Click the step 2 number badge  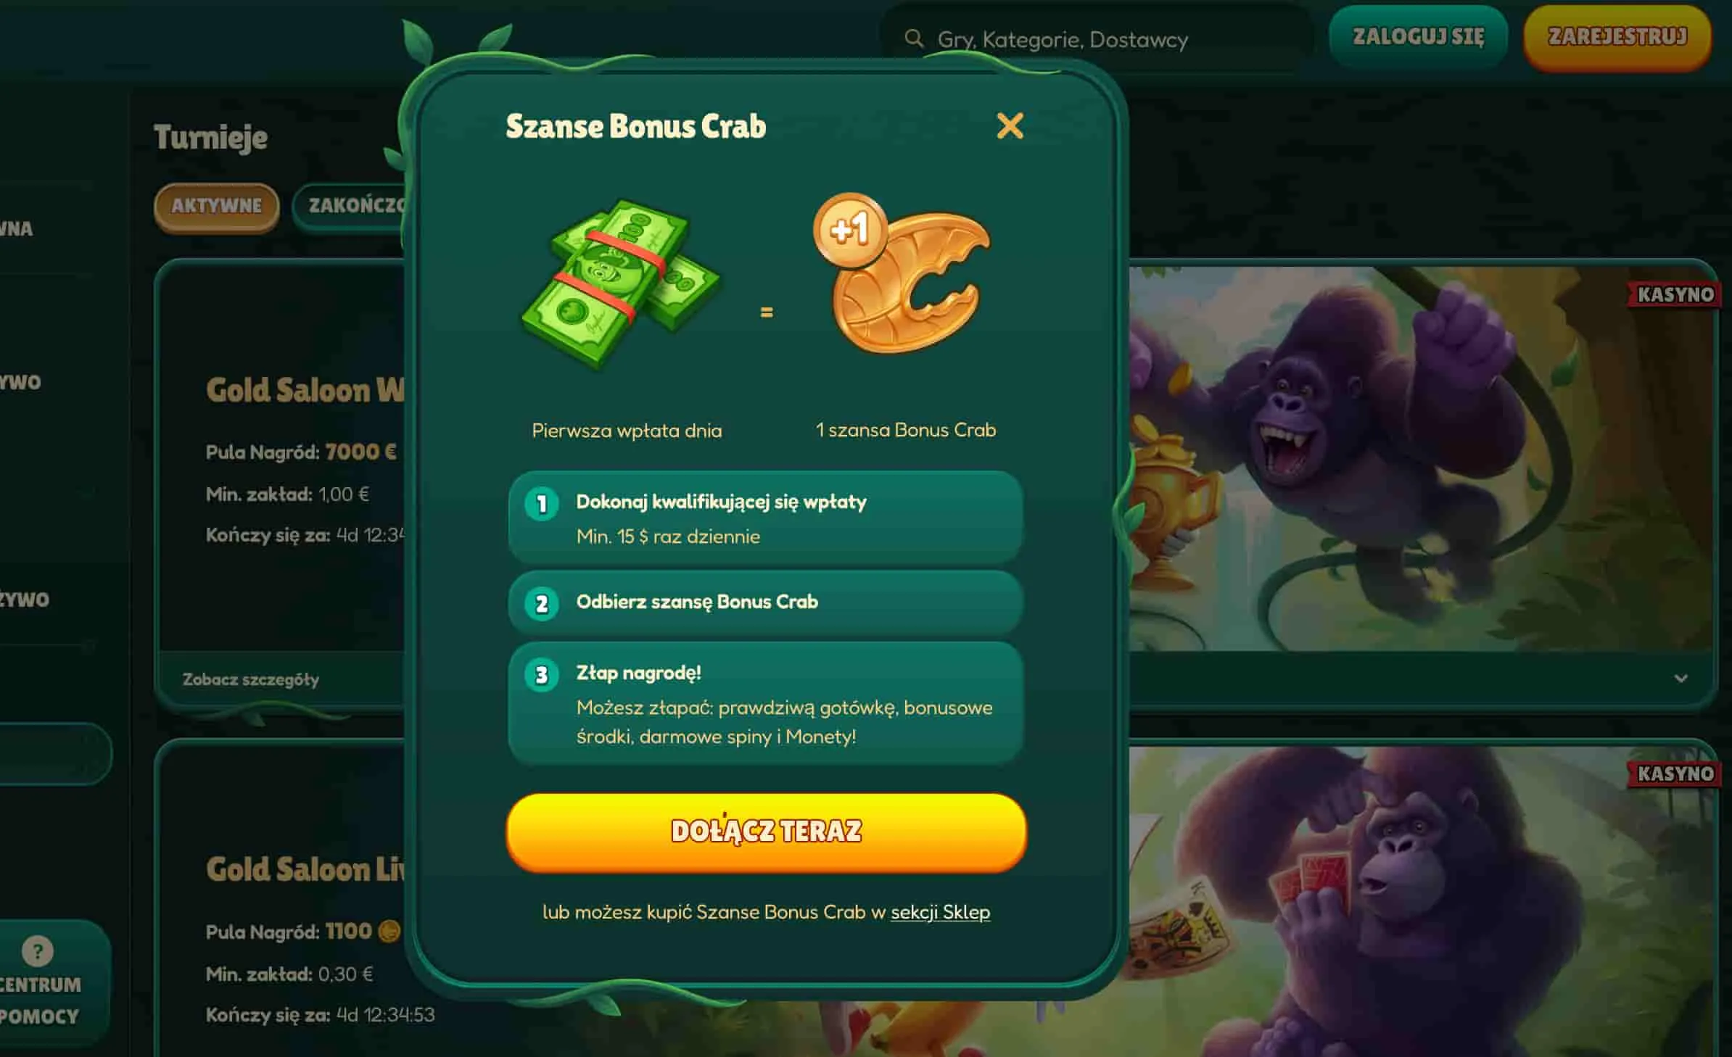(542, 603)
